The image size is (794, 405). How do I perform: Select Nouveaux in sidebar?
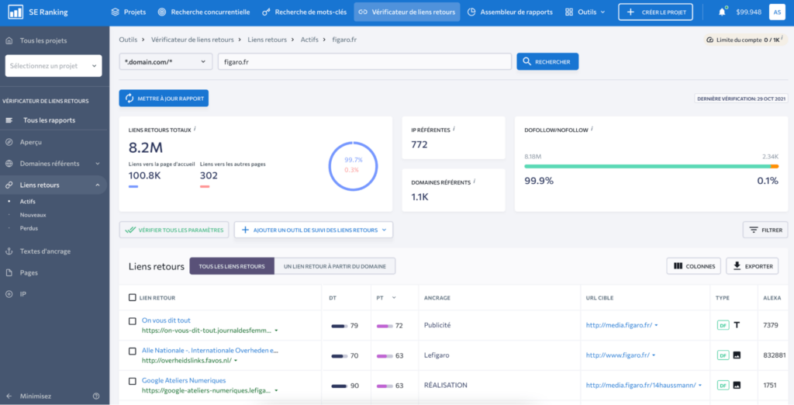coord(33,215)
